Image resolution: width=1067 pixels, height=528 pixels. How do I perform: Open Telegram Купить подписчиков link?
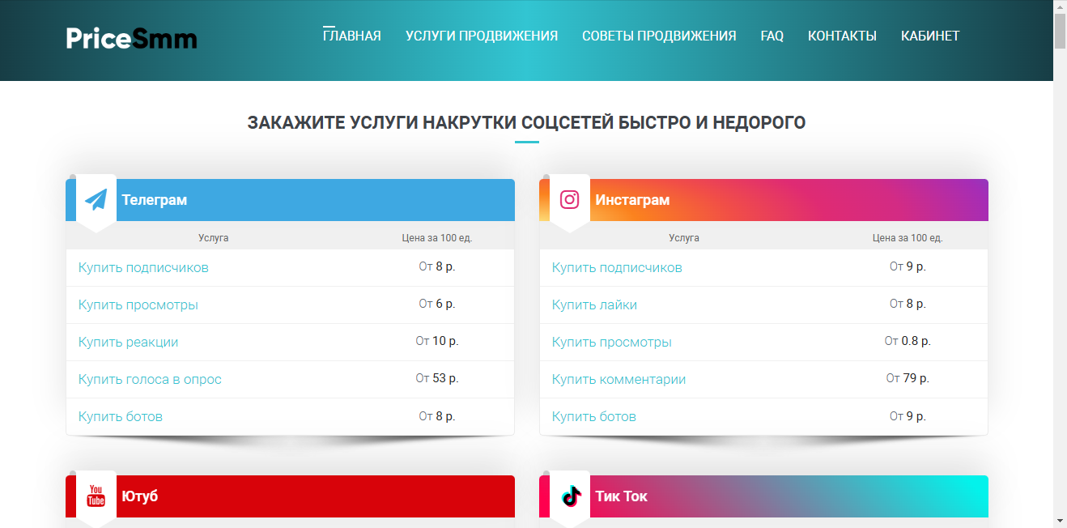143,267
